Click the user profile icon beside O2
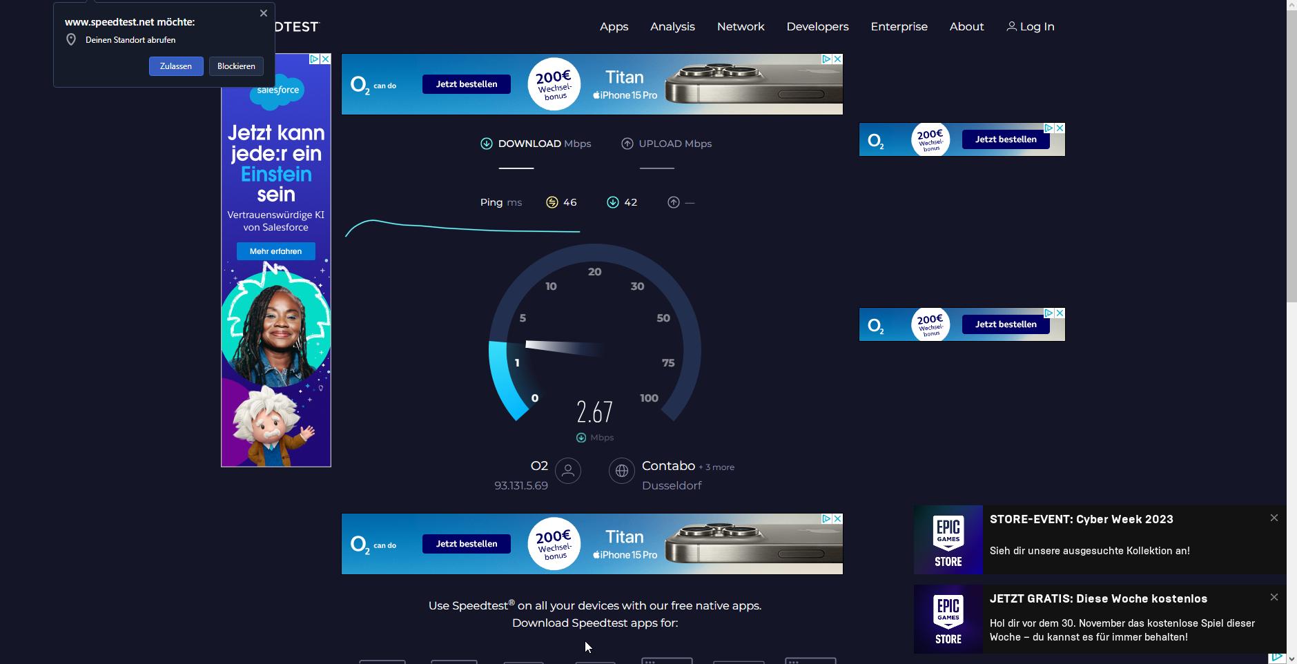This screenshot has height=664, width=1297. (x=568, y=471)
